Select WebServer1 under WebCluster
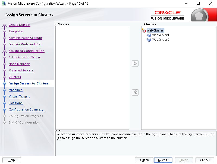Screen dimensions: 217x164 [x=161, y=35]
